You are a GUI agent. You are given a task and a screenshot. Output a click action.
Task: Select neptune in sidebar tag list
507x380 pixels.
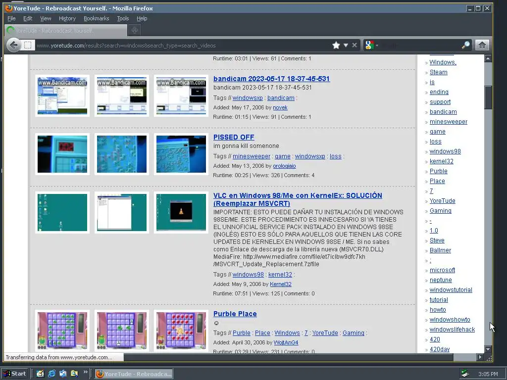coord(441,280)
